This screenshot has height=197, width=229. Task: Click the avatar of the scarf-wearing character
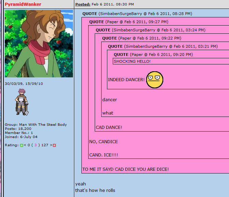pos(39,44)
